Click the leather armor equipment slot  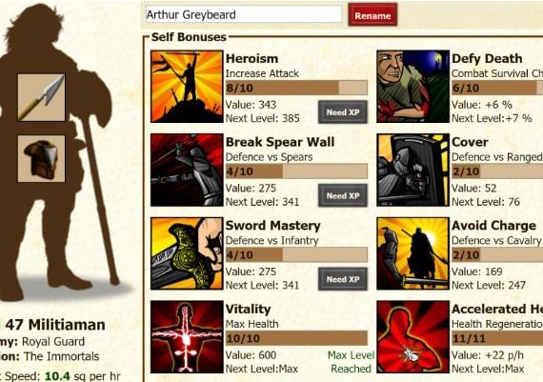(41, 159)
